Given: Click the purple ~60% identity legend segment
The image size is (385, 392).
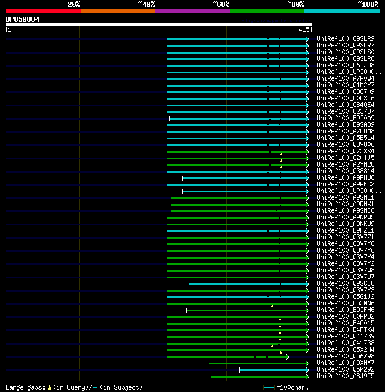Looking at the screenshot, I should pyautogui.click(x=192, y=11).
